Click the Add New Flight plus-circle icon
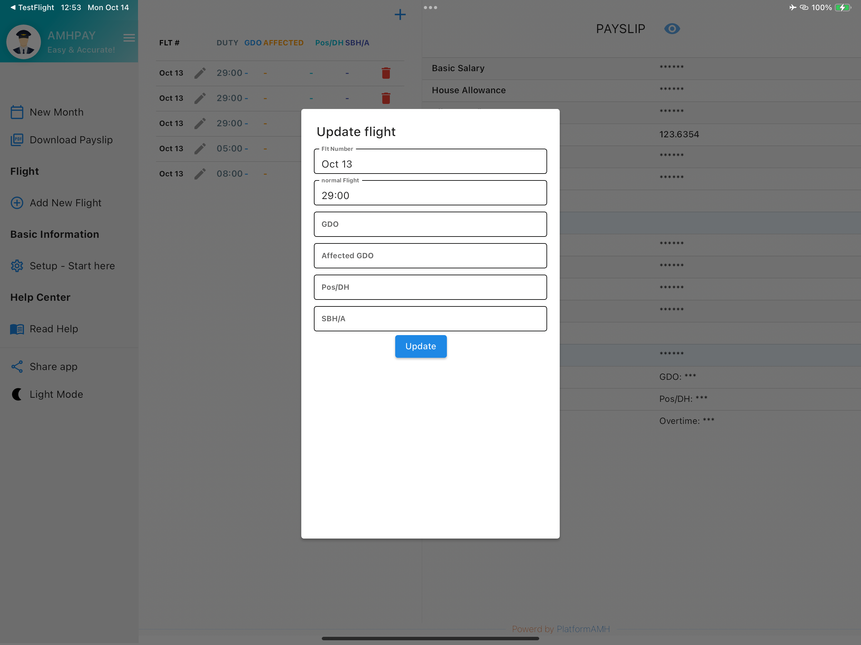 tap(17, 203)
